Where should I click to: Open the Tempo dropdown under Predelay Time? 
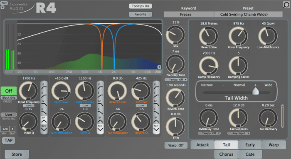pyautogui.click(x=176, y=79)
